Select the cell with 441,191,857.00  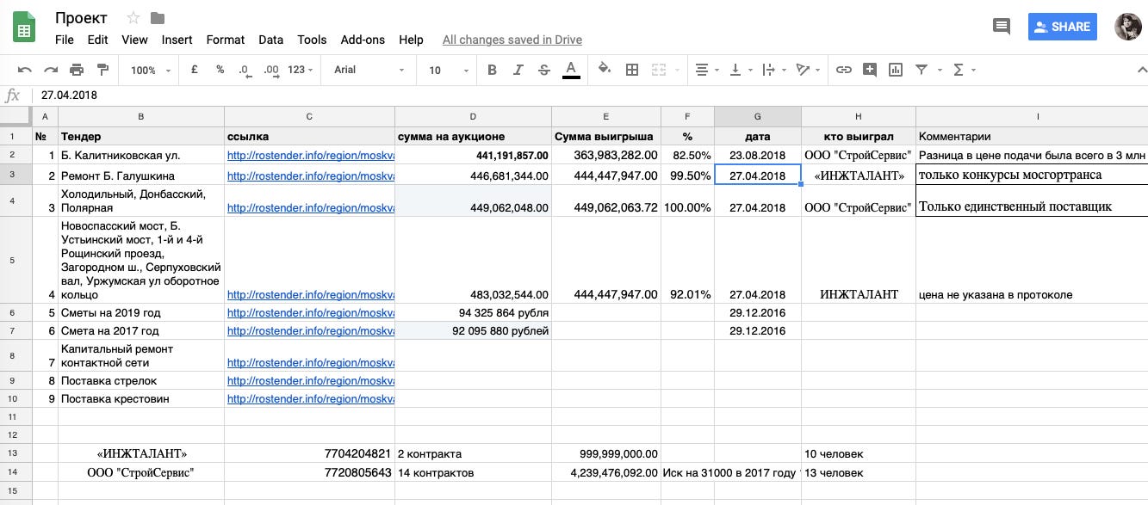tap(473, 155)
